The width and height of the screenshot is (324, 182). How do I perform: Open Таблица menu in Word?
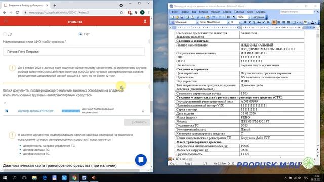click(x=239, y=12)
